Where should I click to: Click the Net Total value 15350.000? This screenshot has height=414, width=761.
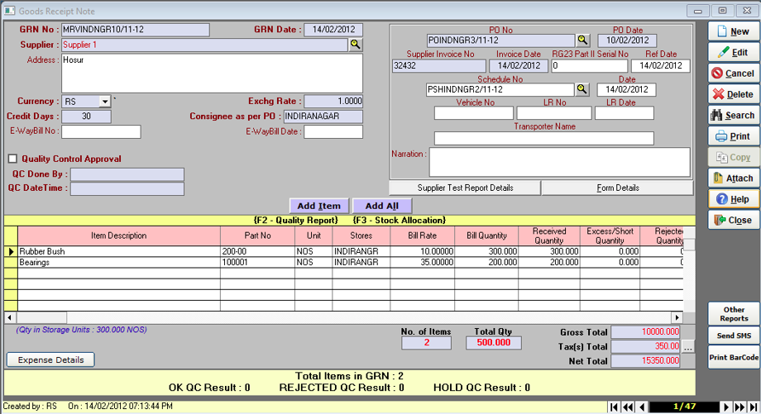pyautogui.click(x=645, y=360)
